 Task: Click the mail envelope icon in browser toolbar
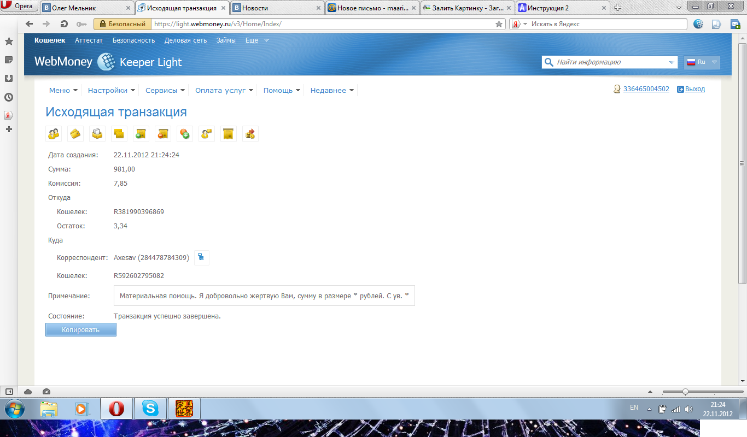click(734, 24)
